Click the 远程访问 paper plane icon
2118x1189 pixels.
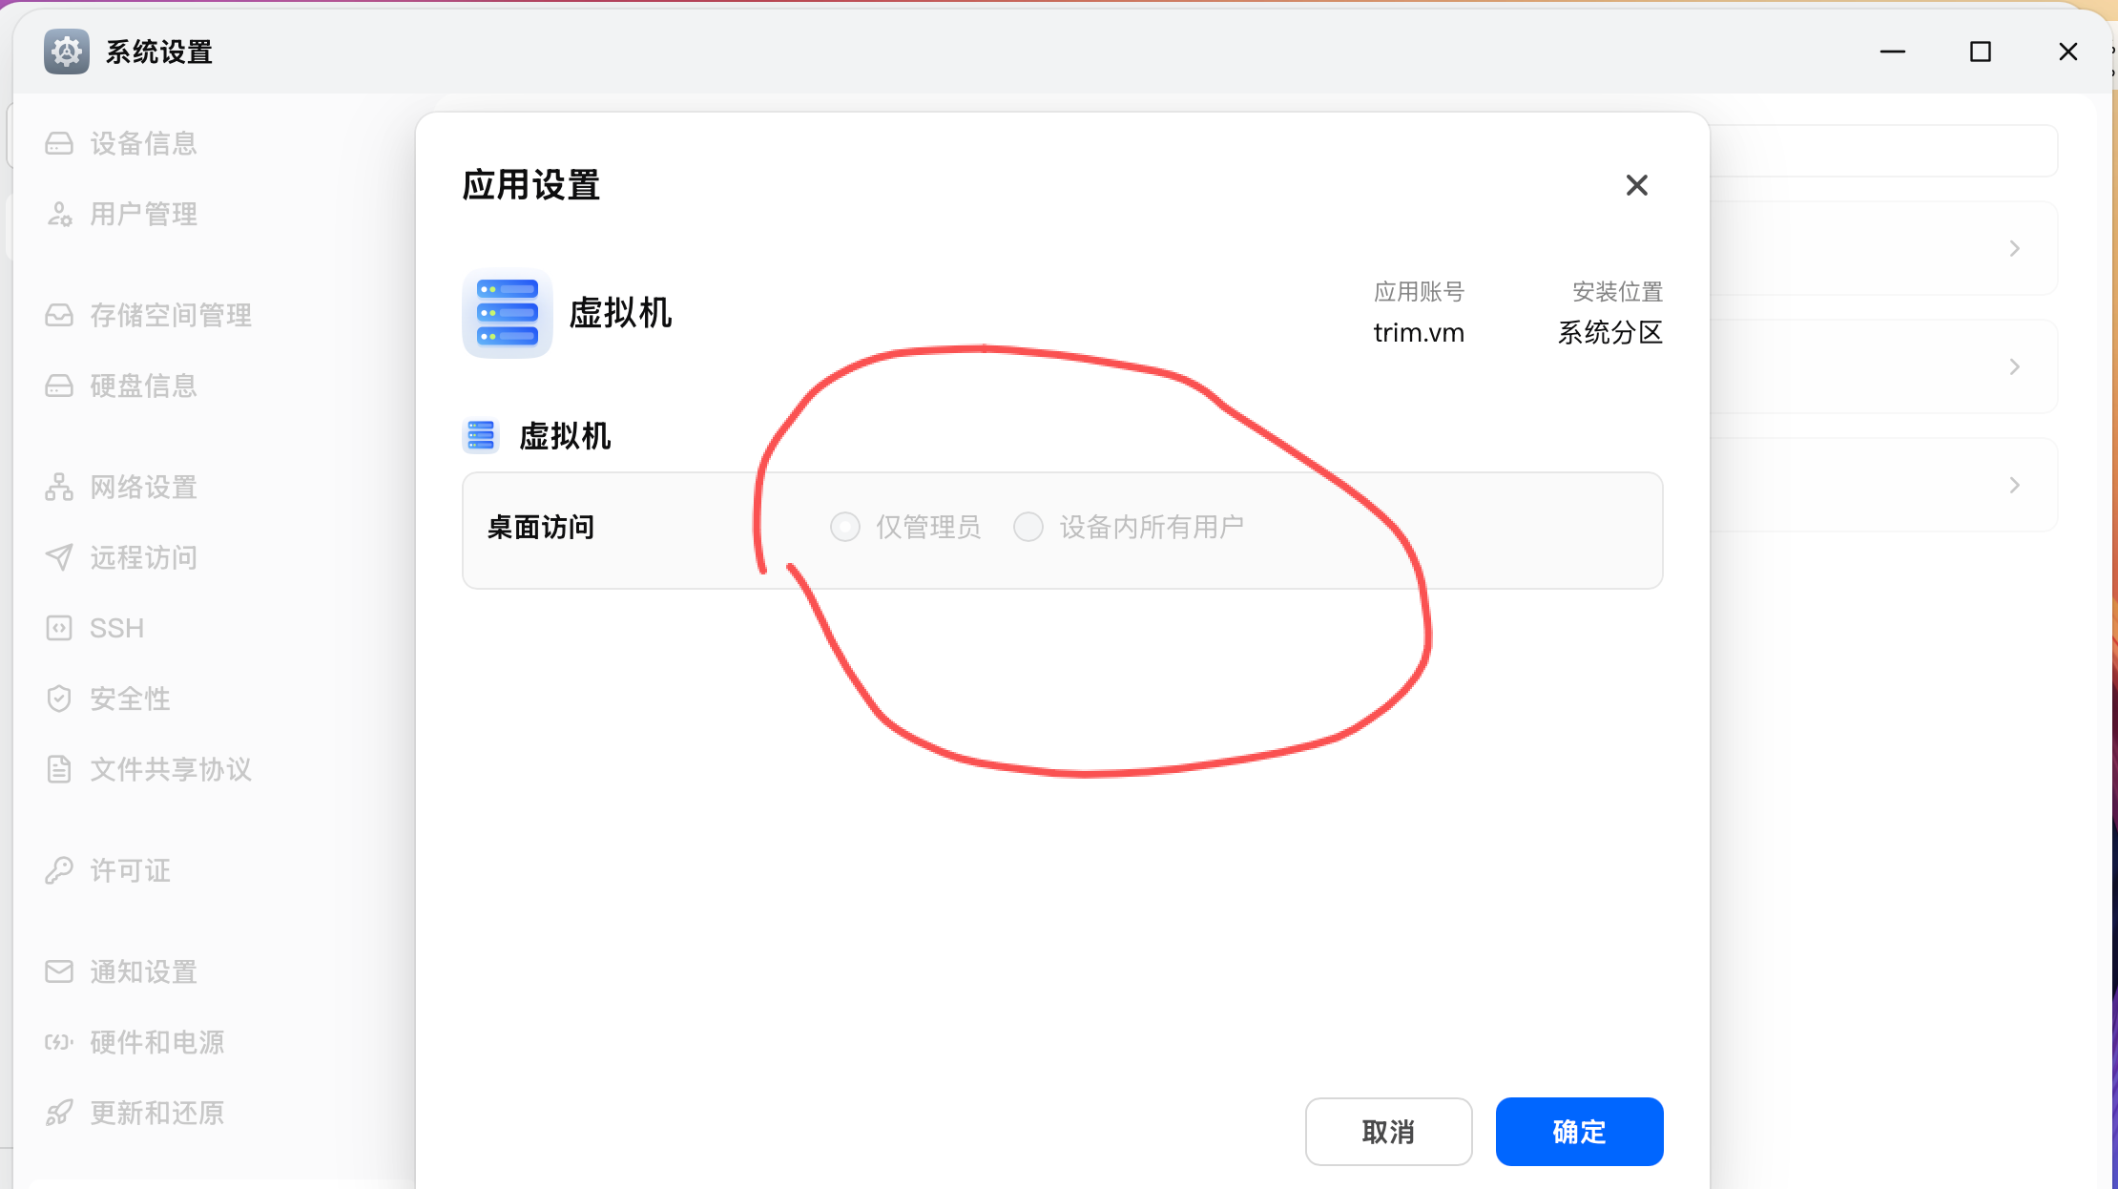coord(59,557)
